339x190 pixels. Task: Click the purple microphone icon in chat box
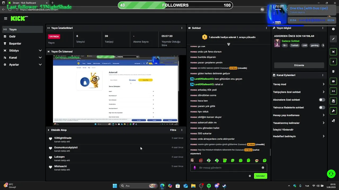click(195, 168)
